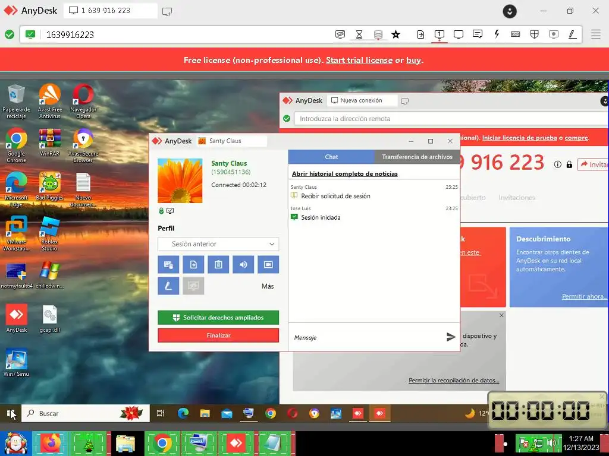The image size is (609, 456).
Task: Click the database stack icon in toolbar
Action: [x=378, y=34]
